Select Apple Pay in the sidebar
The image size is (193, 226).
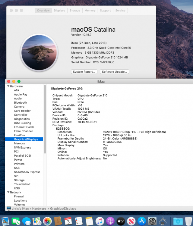(x=21, y=94)
